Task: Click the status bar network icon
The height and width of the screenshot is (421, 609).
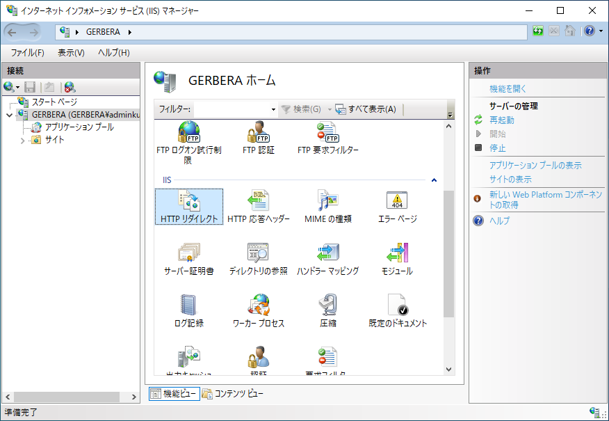Action: click(x=594, y=412)
